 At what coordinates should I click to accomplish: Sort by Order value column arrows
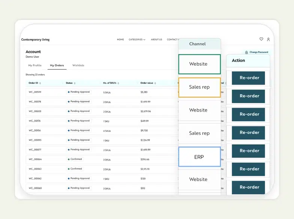[x=155, y=83]
